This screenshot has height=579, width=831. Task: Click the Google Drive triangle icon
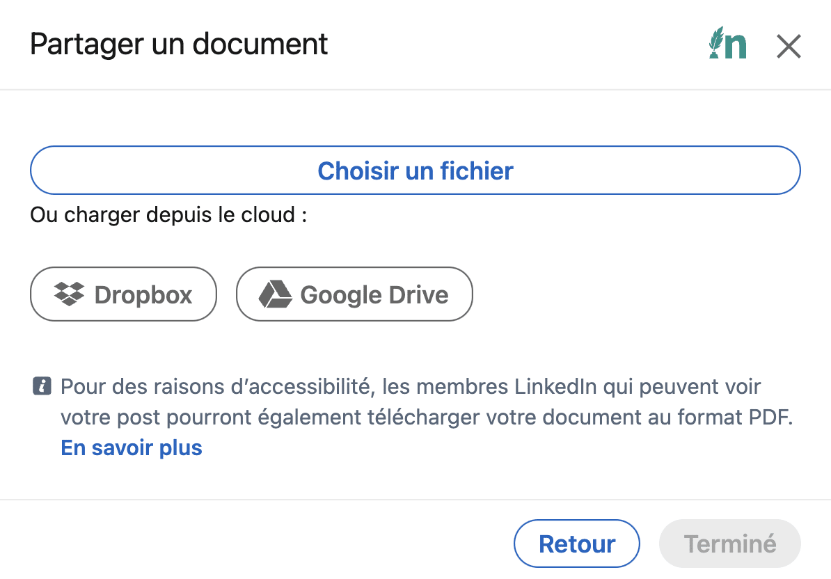pos(275,294)
